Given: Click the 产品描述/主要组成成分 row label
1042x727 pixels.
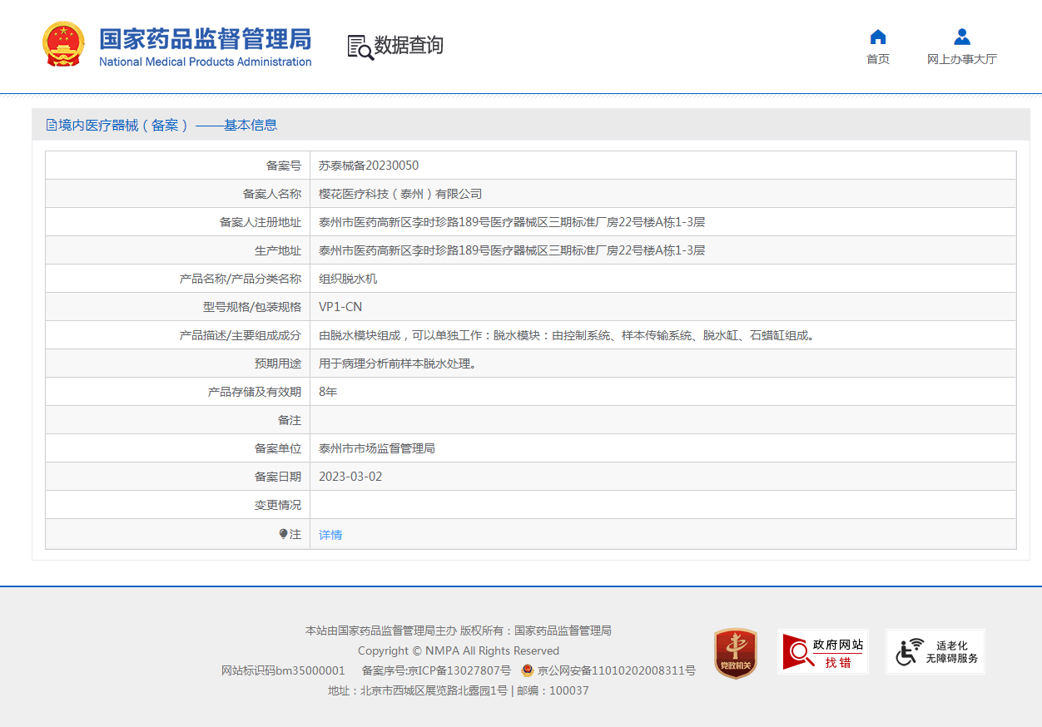Looking at the screenshot, I should point(241,335).
